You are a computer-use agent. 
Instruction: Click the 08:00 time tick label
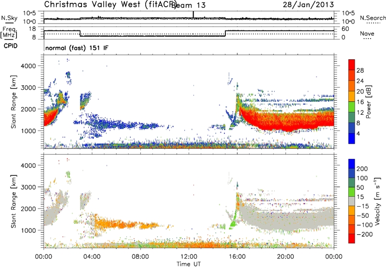(140, 257)
